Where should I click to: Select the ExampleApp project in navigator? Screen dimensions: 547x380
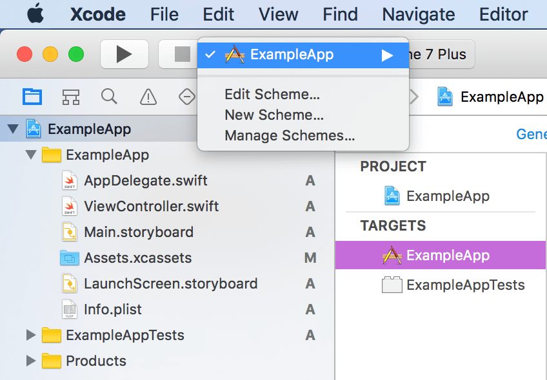tap(89, 129)
